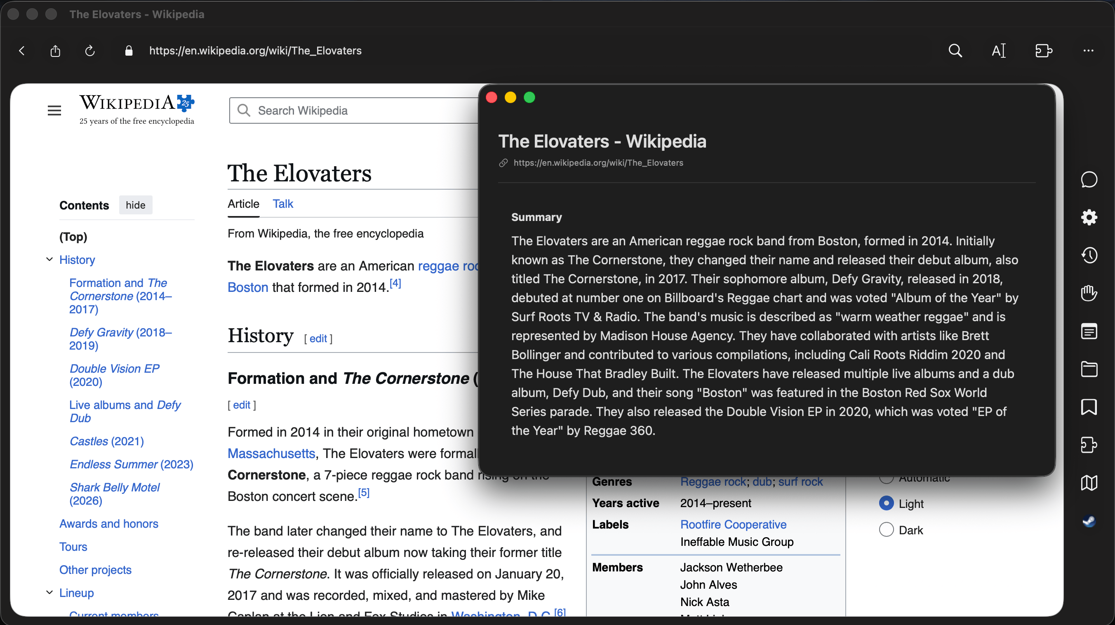The height and width of the screenshot is (625, 1115).
Task: Go to Other projects section
Action: [x=95, y=570]
